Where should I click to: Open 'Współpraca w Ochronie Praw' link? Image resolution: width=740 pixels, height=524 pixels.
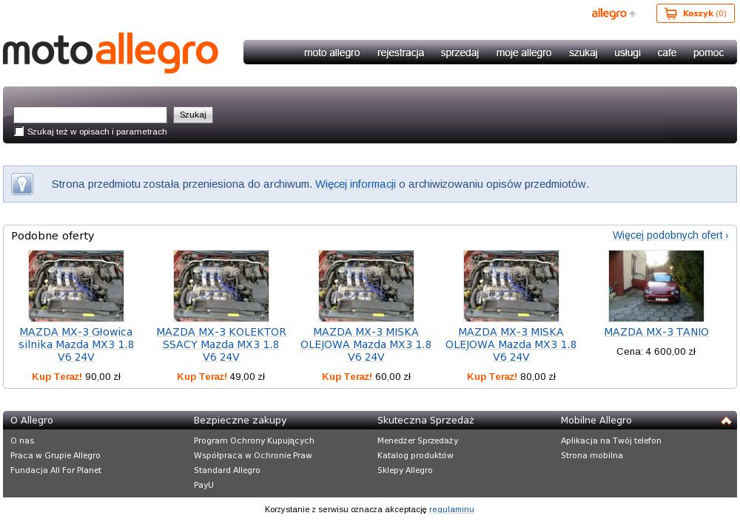[x=253, y=455]
